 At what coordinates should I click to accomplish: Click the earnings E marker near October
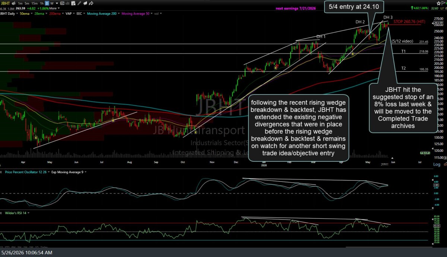coord(196,132)
